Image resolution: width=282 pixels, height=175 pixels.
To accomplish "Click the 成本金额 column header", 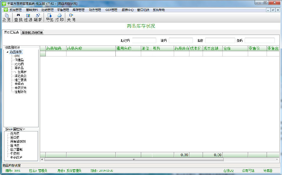I will (213, 48).
